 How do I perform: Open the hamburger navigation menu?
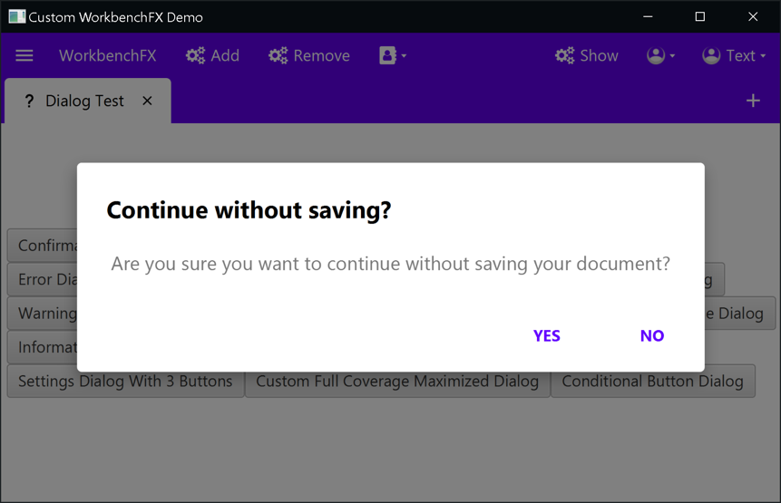[24, 56]
